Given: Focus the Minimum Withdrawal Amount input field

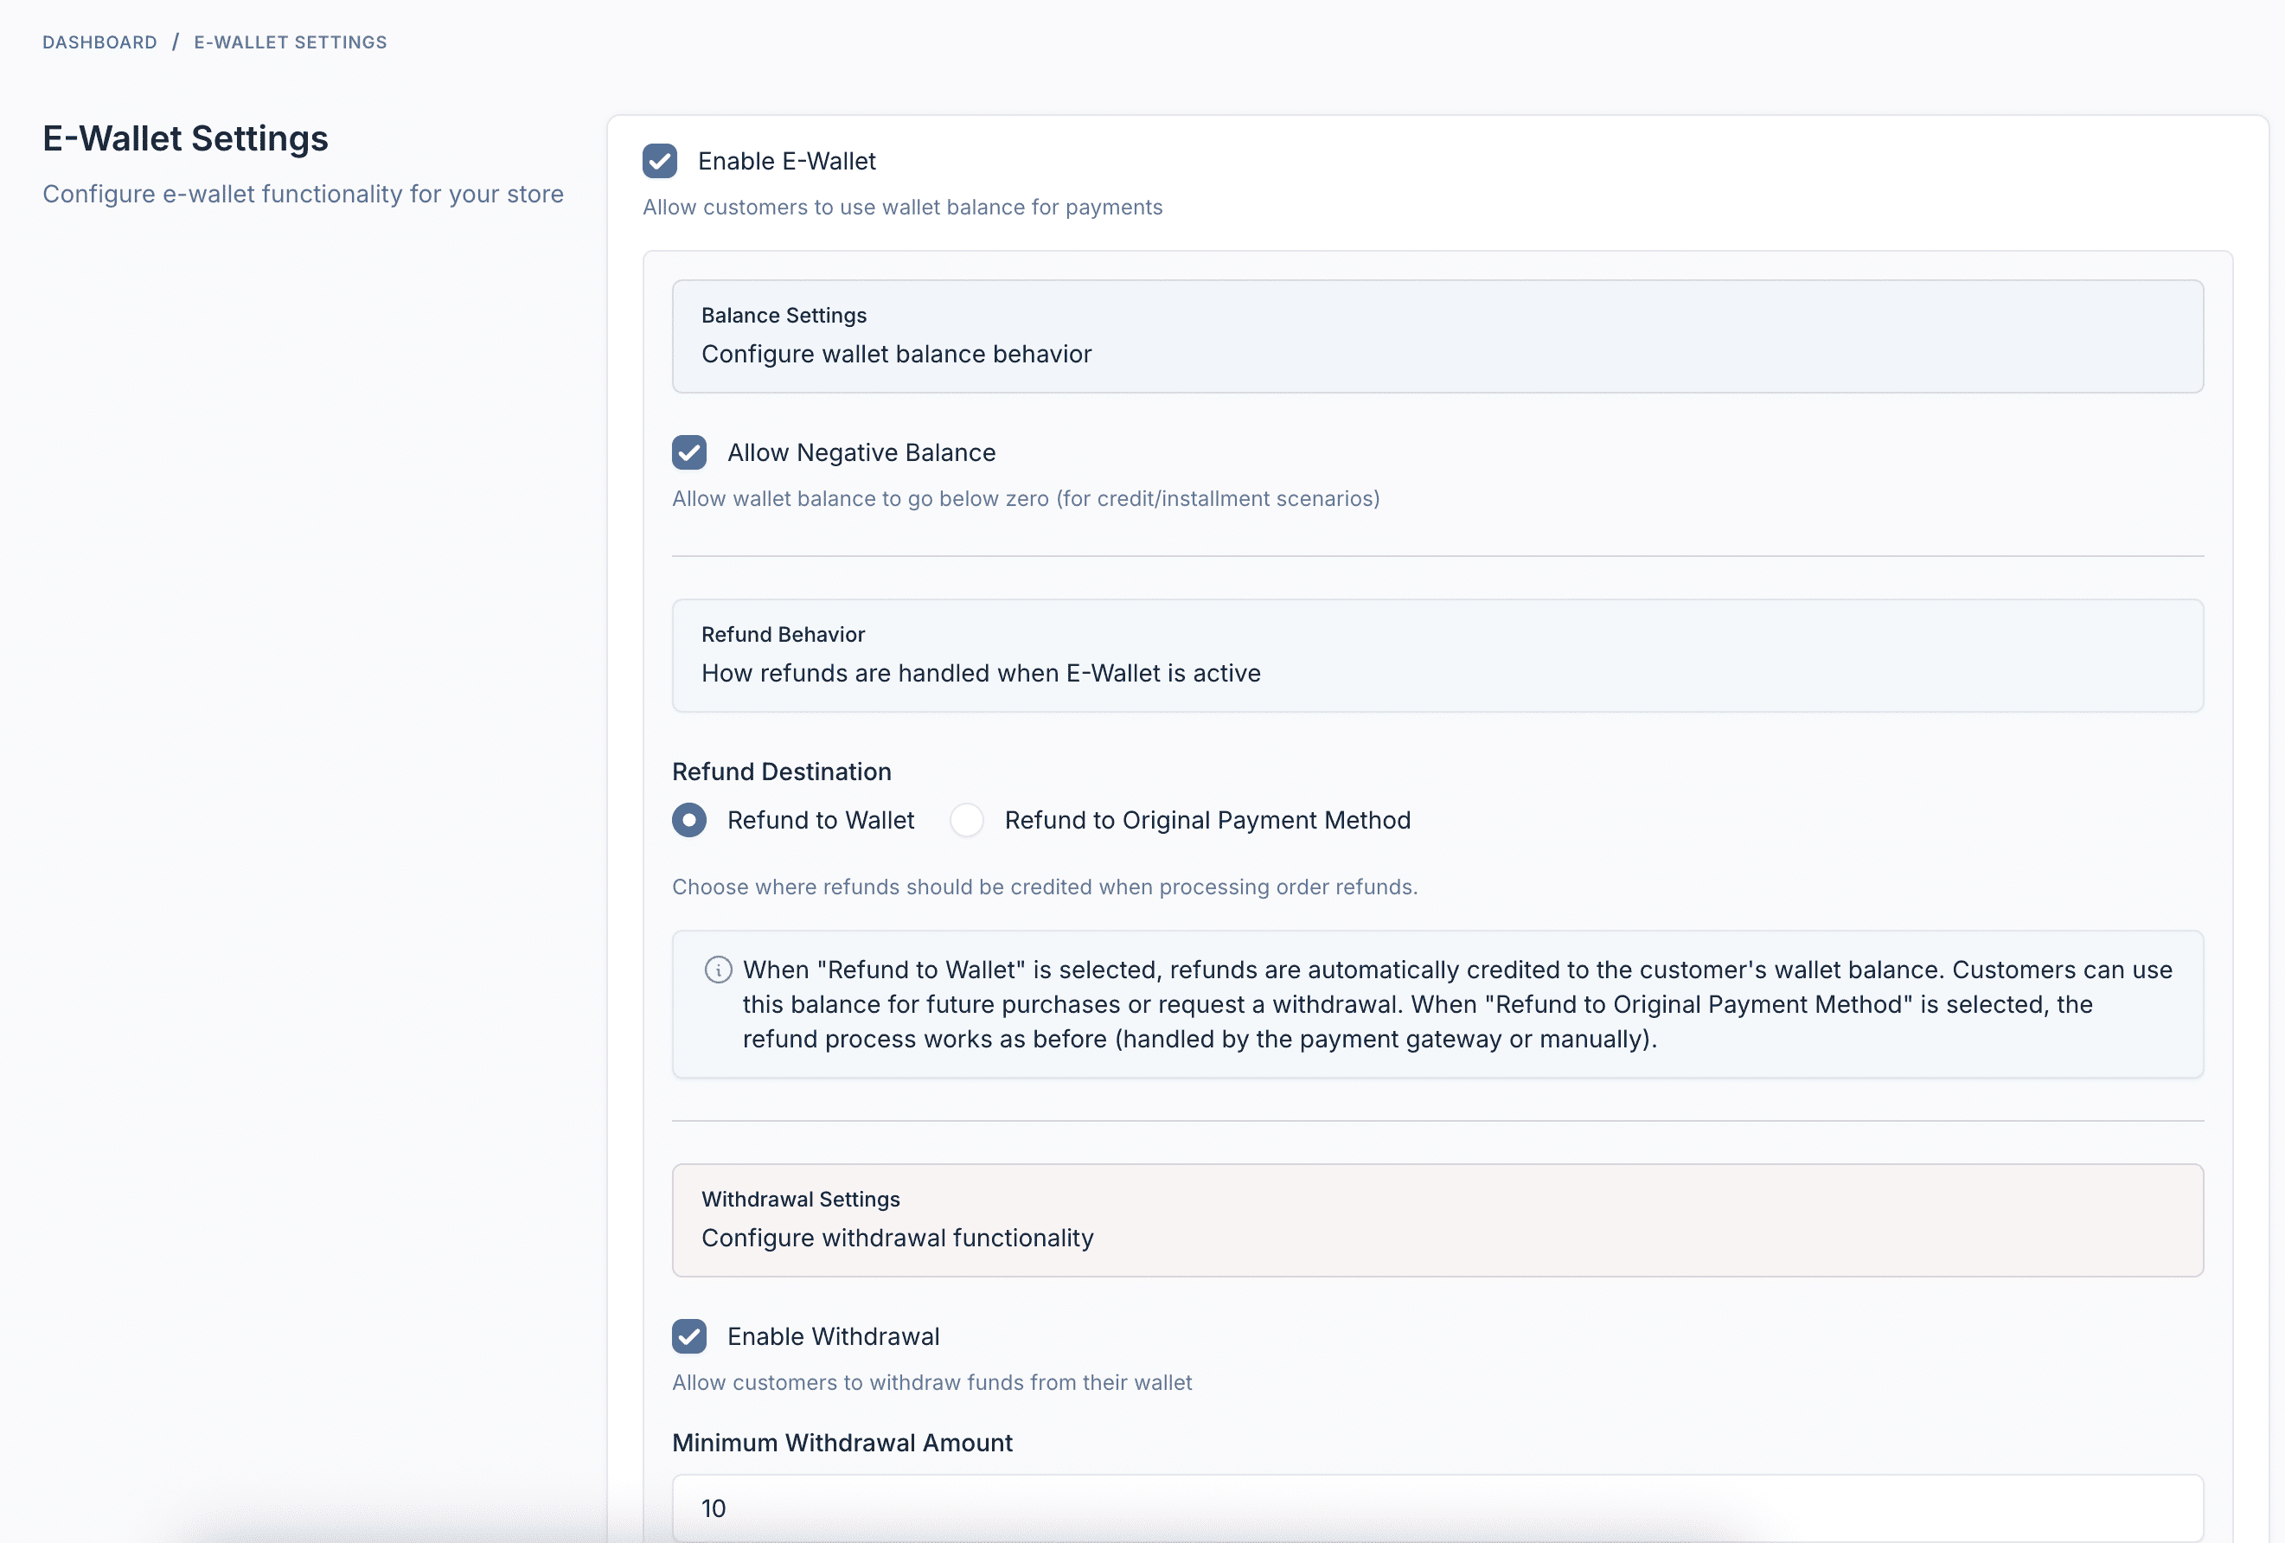Looking at the screenshot, I should click(x=1437, y=1508).
